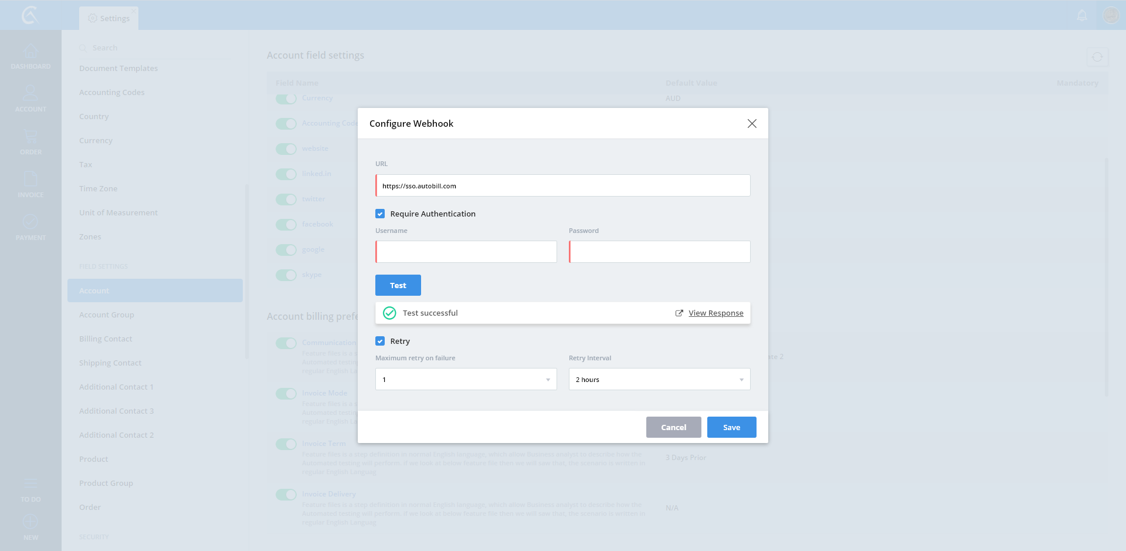Open the Order cart icon
This screenshot has height=551, width=1126.
(x=30, y=137)
